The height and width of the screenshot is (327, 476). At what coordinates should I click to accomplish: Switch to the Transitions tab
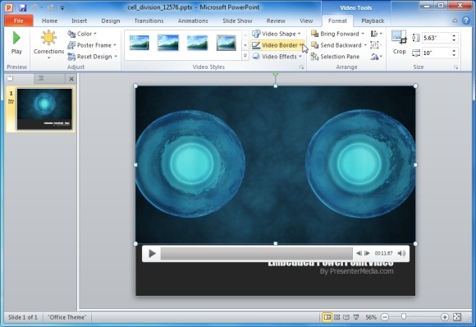pyautogui.click(x=149, y=21)
